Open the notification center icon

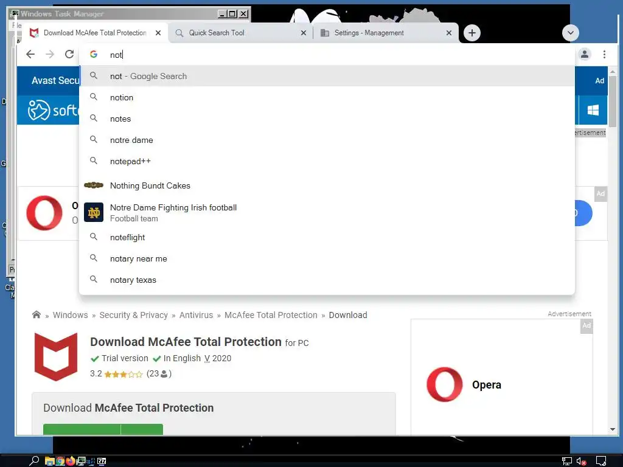pos(600,461)
